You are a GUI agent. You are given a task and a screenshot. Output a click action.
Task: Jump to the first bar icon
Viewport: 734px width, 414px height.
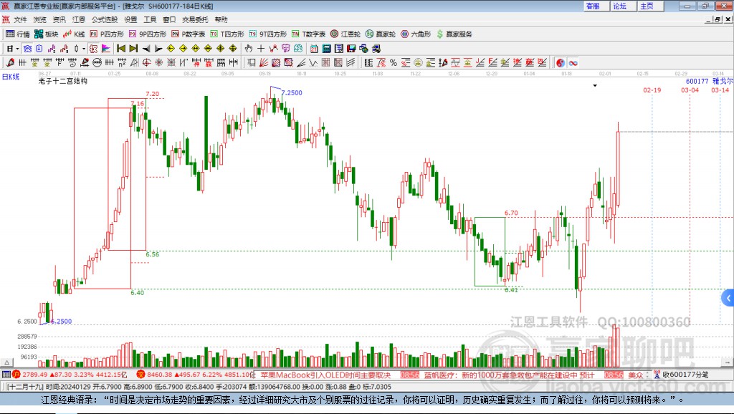120,49
